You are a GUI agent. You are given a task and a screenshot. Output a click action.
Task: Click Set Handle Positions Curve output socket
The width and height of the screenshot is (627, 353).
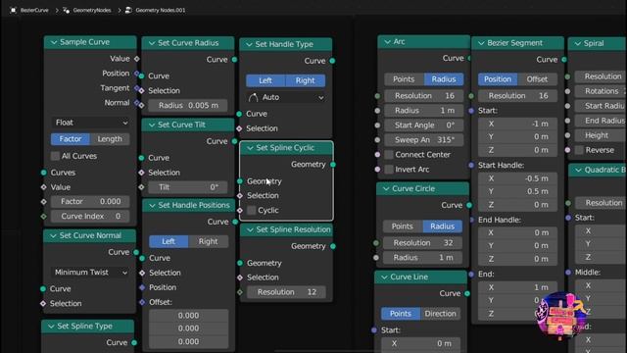click(235, 222)
